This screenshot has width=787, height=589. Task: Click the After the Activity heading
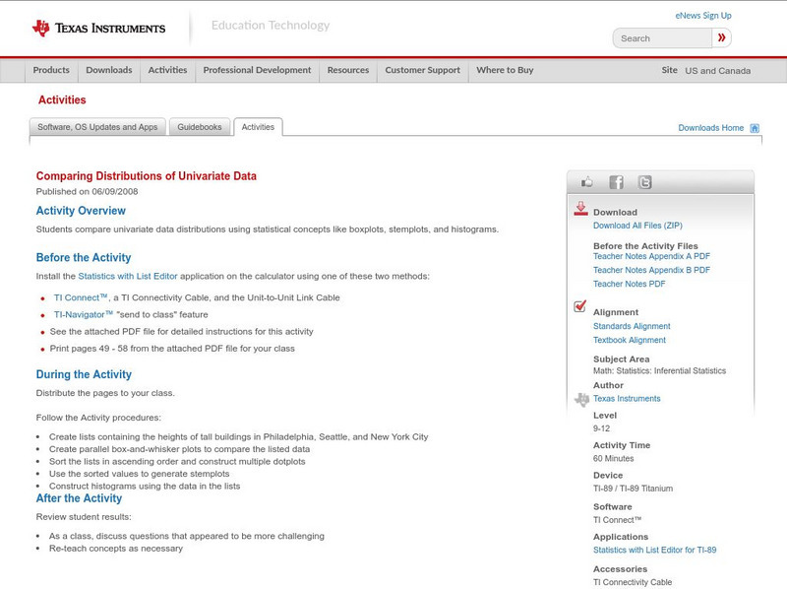pos(79,498)
